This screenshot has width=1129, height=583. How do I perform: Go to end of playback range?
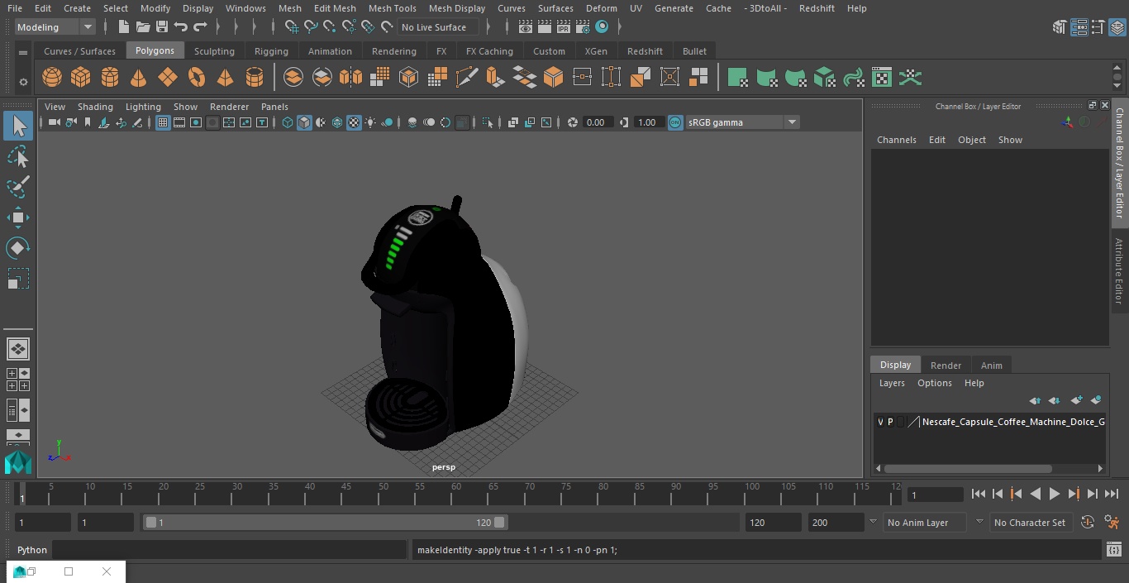1112,494
